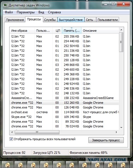Viewport: 133px width, 168px height.
Task: Toggle Отображать процессы всех пользователей checkbox
Action: (11, 139)
